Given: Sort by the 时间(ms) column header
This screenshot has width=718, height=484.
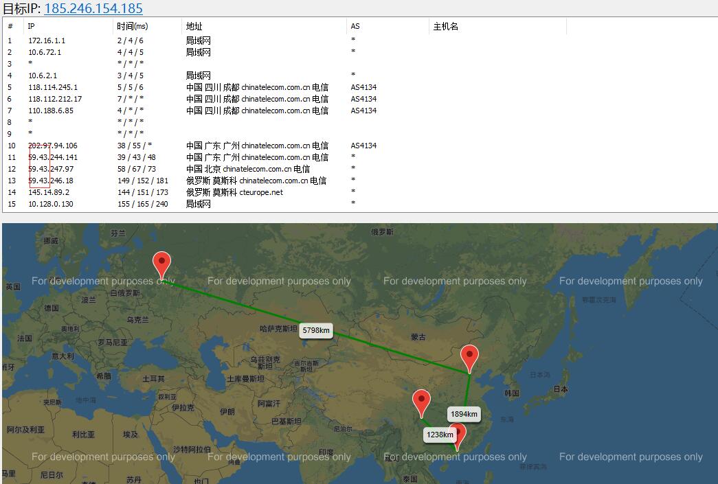Looking at the screenshot, I should point(147,27).
